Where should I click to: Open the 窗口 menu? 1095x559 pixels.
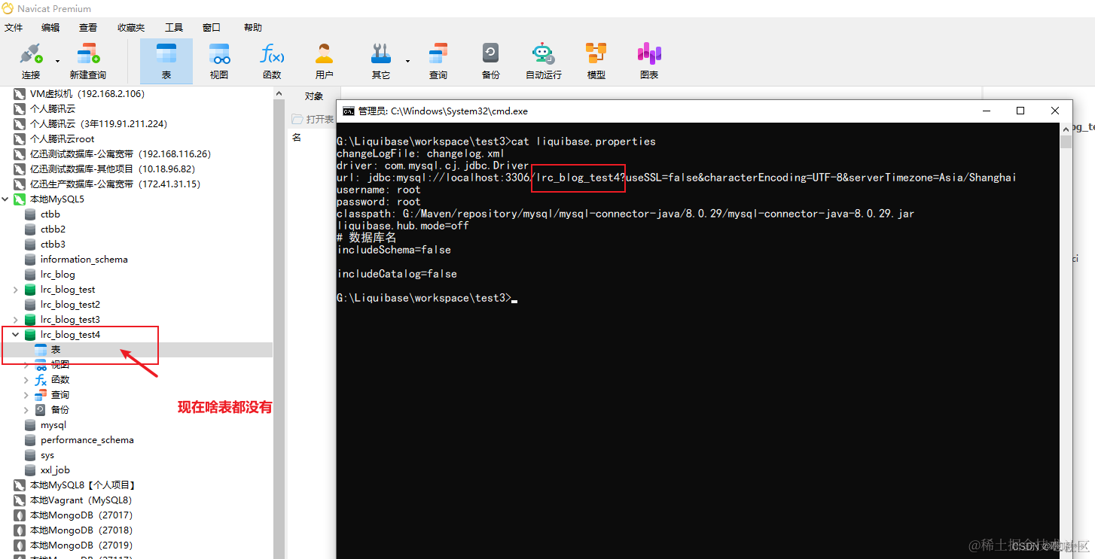click(212, 27)
